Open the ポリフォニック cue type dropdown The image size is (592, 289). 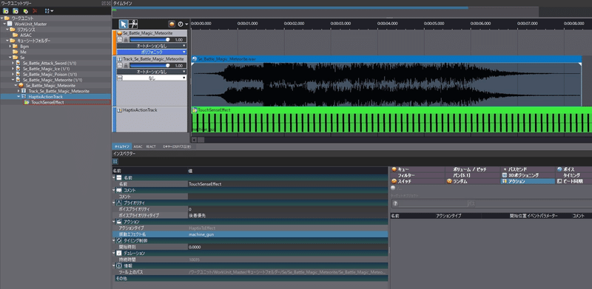coord(152,52)
